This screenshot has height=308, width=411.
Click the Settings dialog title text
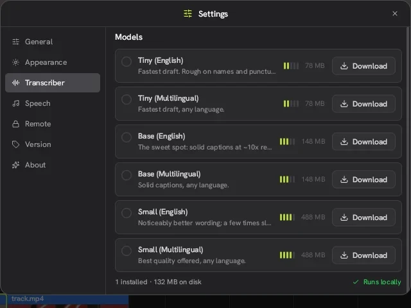pyautogui.click(x=213, y=14)
